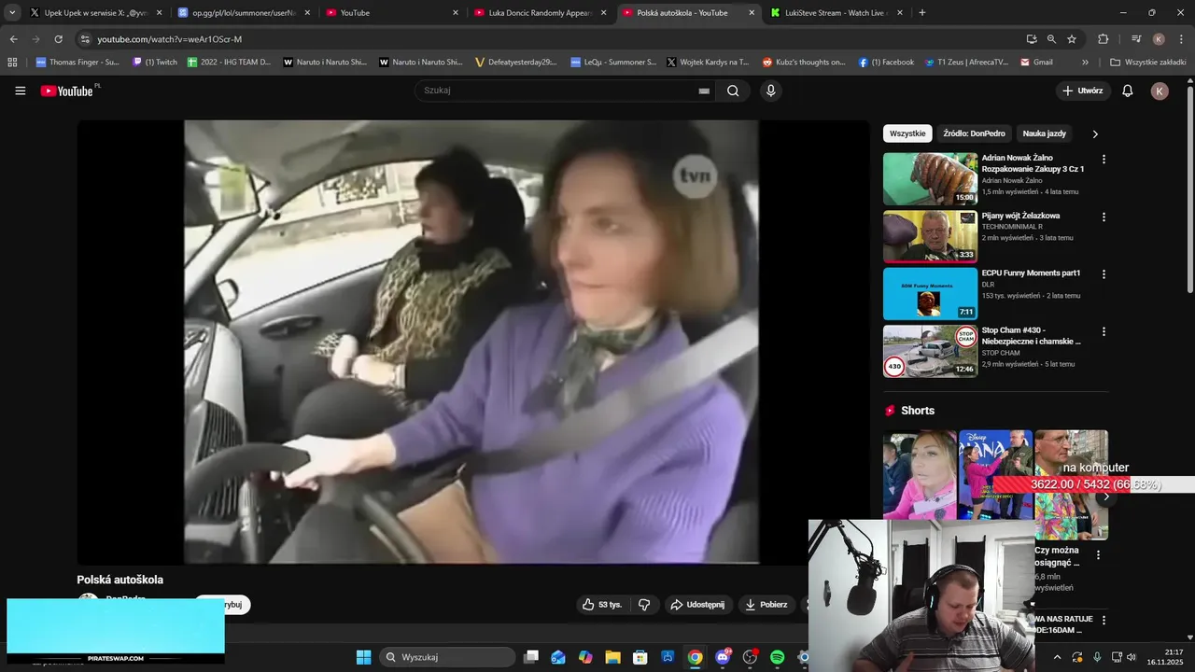Image resolution: width=1195 pixels, height=672 pixels.
Task: Go back with browser back arrow
Action: 13,39
